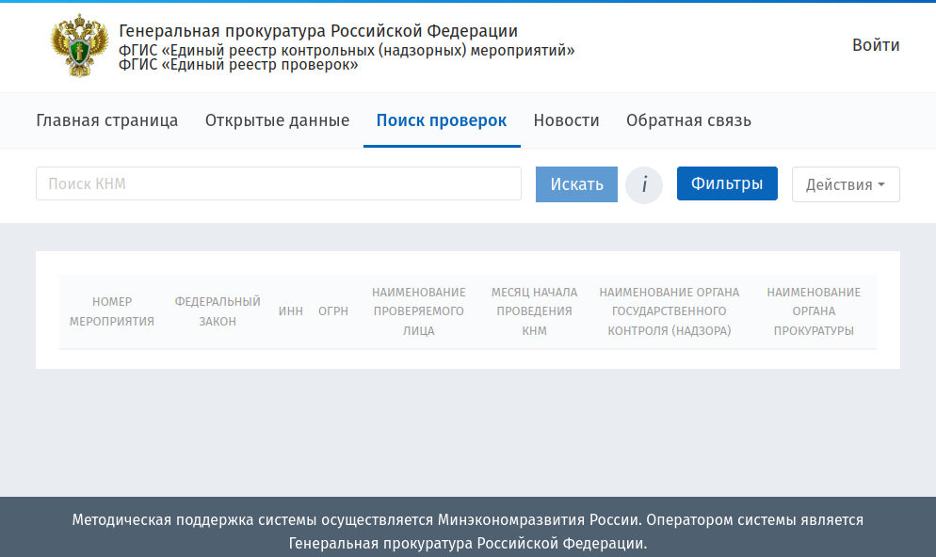Switch to Обратная связь tab
Screen dimensions: 936x557
click(x=689, y=120)
